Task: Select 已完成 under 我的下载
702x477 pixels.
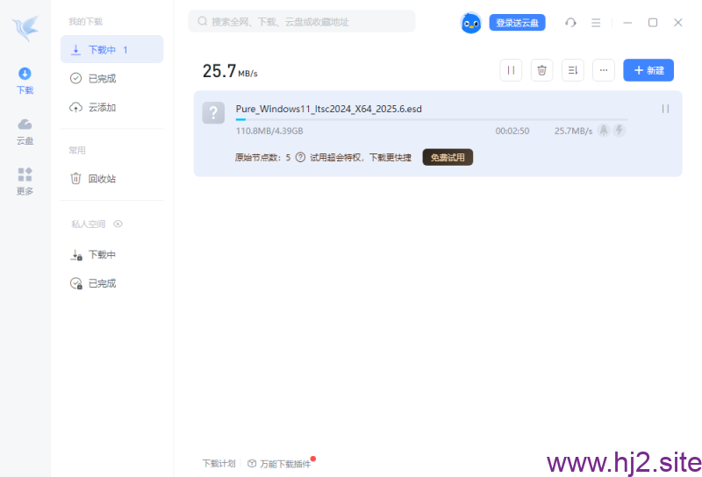Action: (x=112, y=78)
